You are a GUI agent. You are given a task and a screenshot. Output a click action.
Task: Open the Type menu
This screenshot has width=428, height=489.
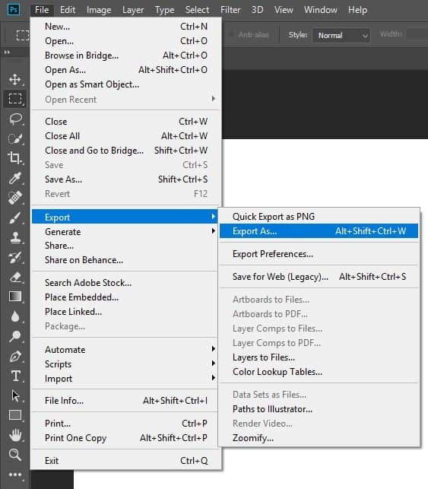(x=165, y=10)
